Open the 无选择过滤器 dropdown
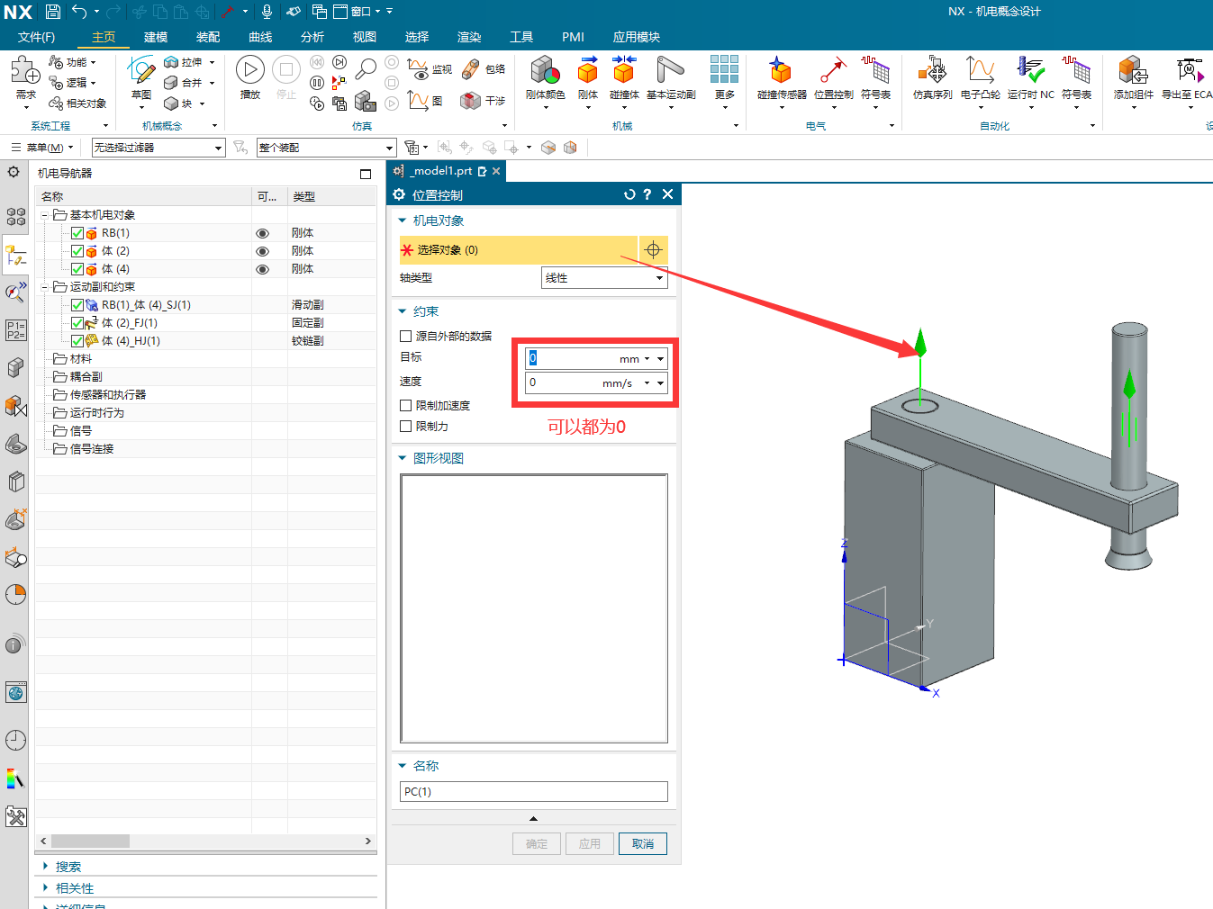 pos(158,148)
